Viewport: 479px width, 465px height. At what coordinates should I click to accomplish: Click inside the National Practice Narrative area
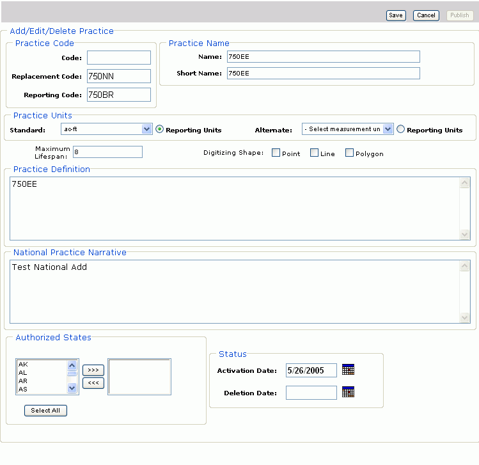coord(235,292)
